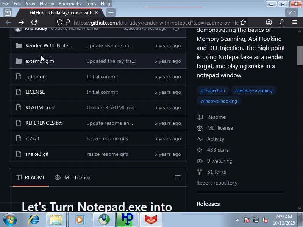Open the .gitignore file
Image resolution: width=303 pixels, height=227 pixels.
36,77
